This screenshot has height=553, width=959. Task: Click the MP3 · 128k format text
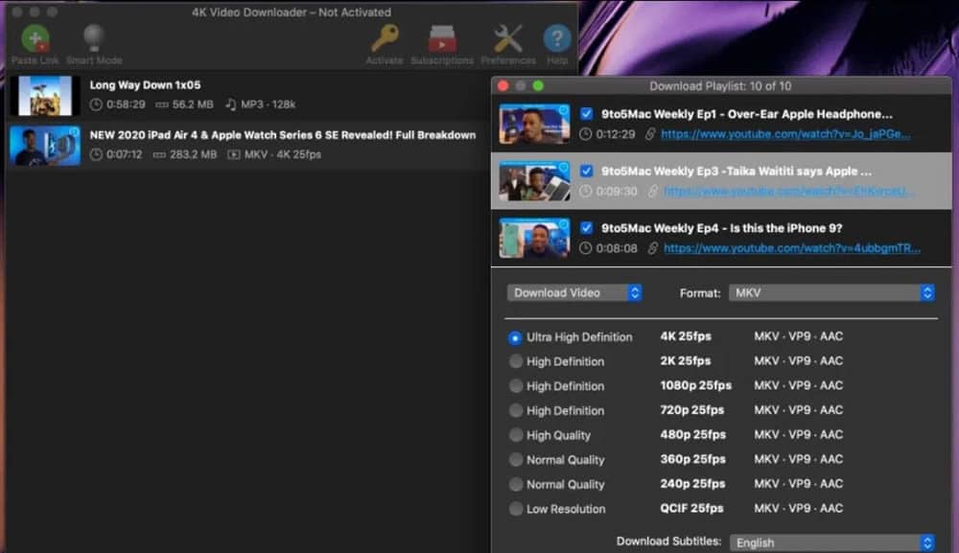coord(268,104)
